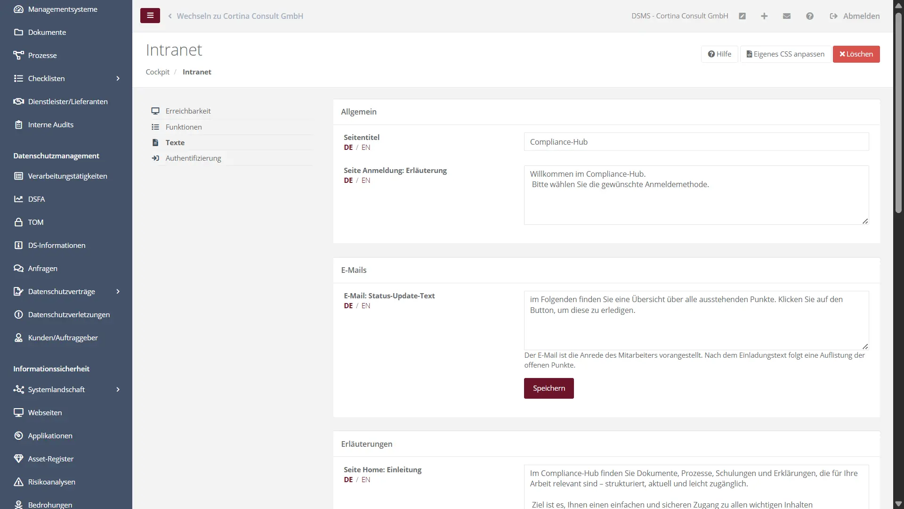Click the hamburger menu toggle button

point(150,16)
